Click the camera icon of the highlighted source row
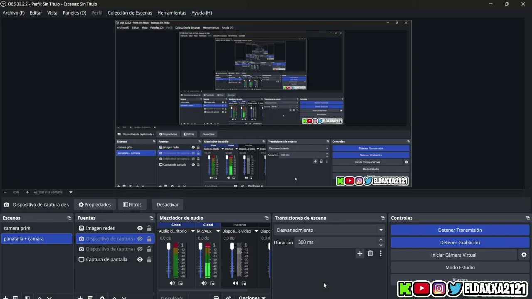Image resolution: width=532 pixels, height=299 pixels. click(x=81, y=239)
